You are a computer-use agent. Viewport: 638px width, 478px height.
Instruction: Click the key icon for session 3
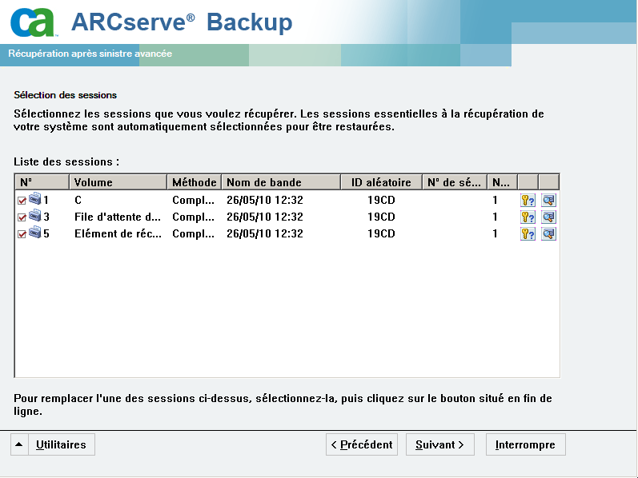[x=528, y=217]
